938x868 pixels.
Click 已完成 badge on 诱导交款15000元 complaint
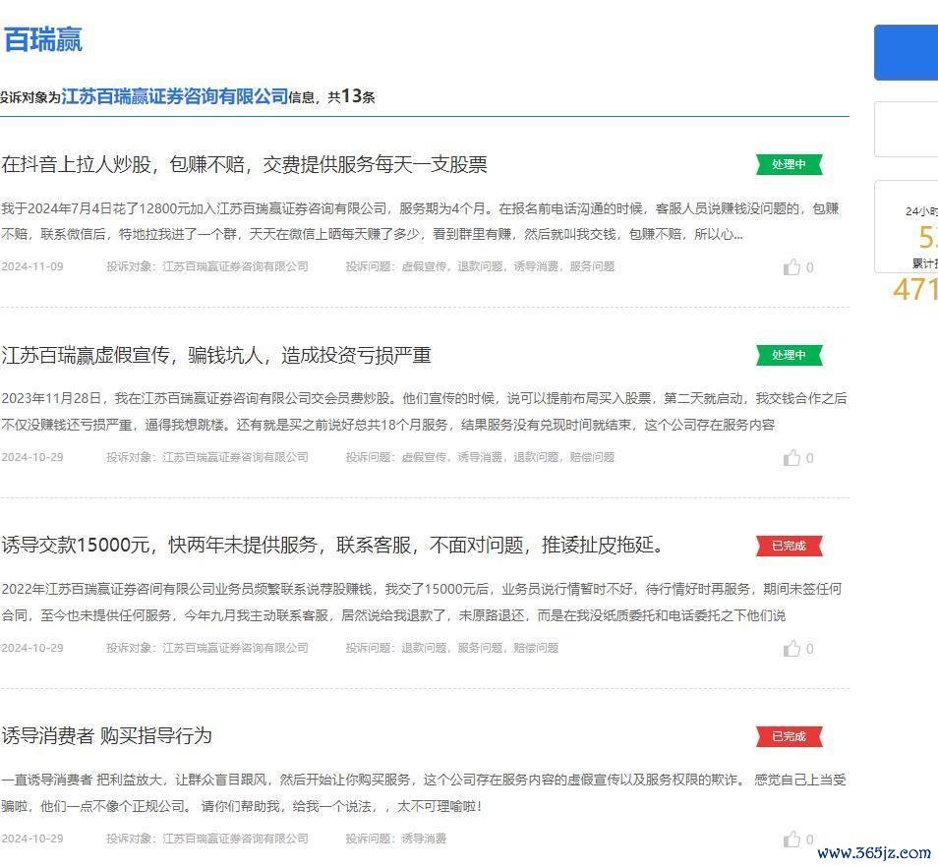click(790, 546)
